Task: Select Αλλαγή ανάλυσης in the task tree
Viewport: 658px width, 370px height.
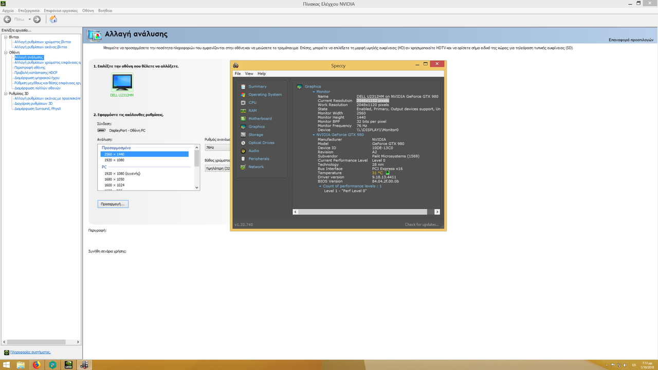Action: 29,57
